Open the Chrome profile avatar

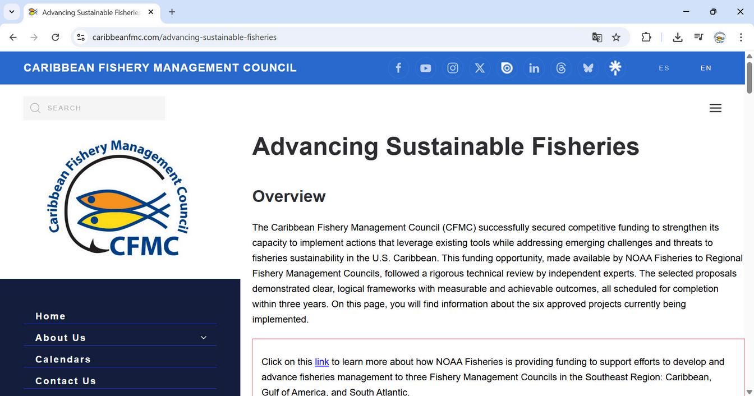tap(720, 37)
